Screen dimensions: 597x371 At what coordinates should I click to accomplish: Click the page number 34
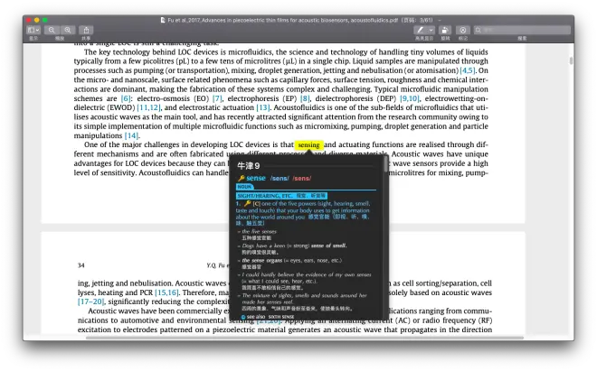tap(81, 265)
